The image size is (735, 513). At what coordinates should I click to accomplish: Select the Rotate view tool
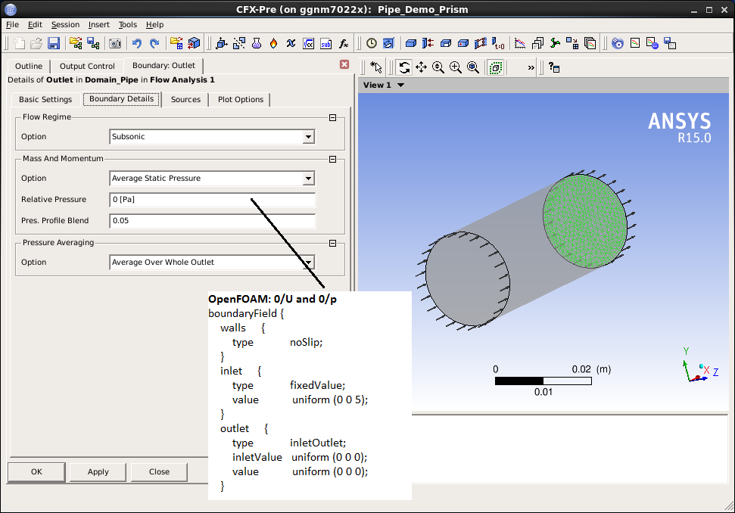coord(404,67)
